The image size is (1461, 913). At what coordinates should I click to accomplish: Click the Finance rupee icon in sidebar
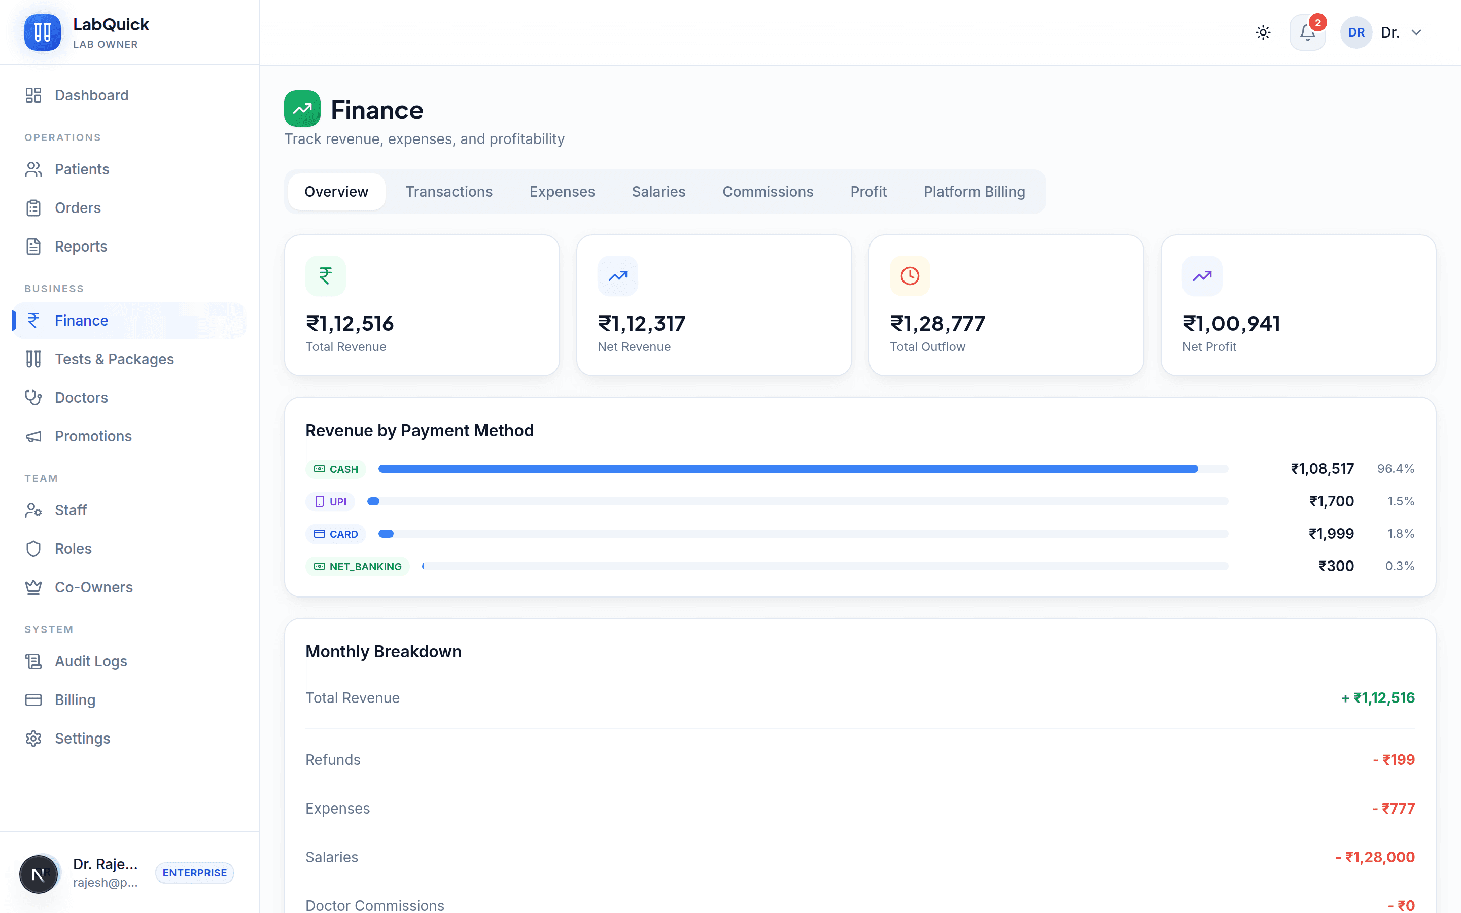(33, 320)
